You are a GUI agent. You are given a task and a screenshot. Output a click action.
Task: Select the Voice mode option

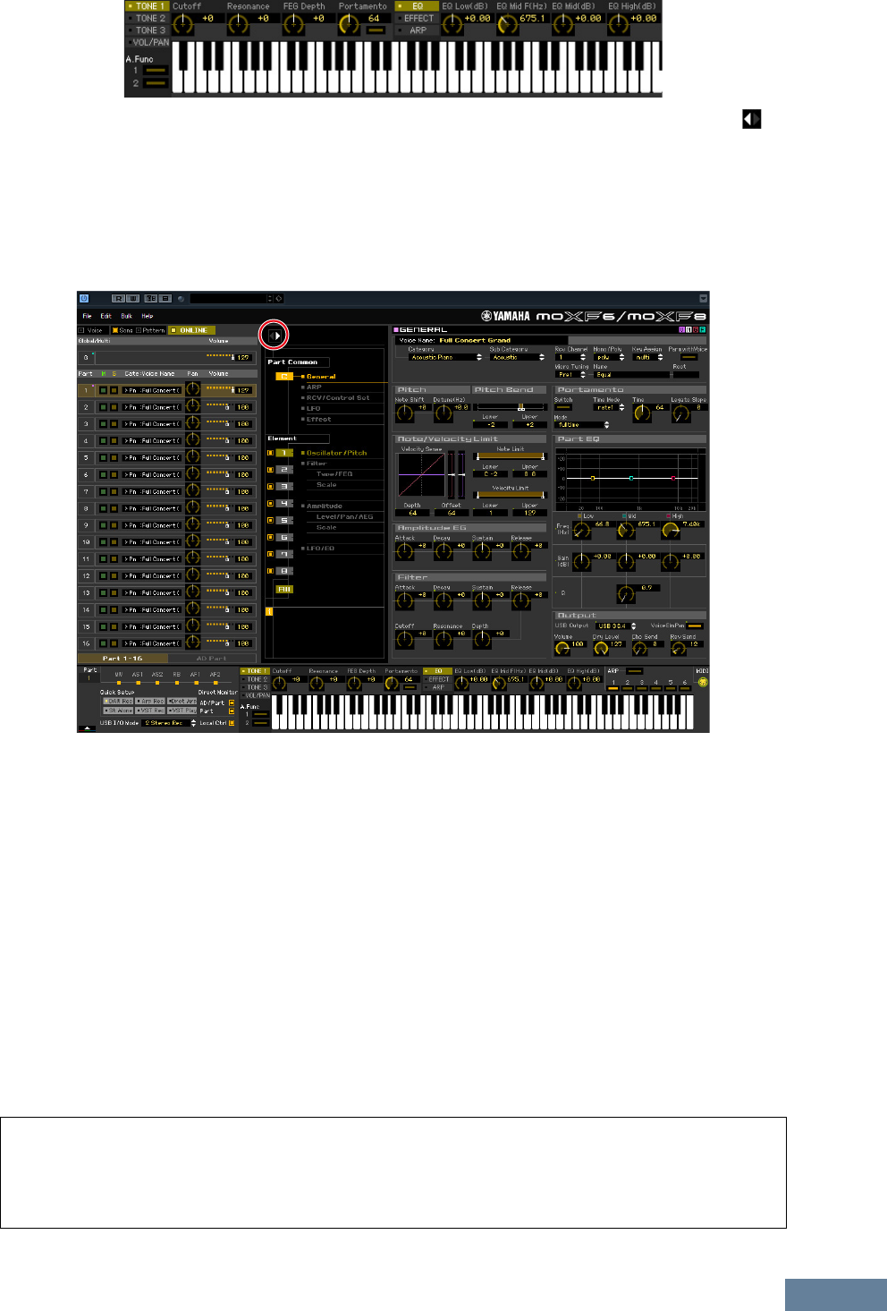tap(91, 330)
